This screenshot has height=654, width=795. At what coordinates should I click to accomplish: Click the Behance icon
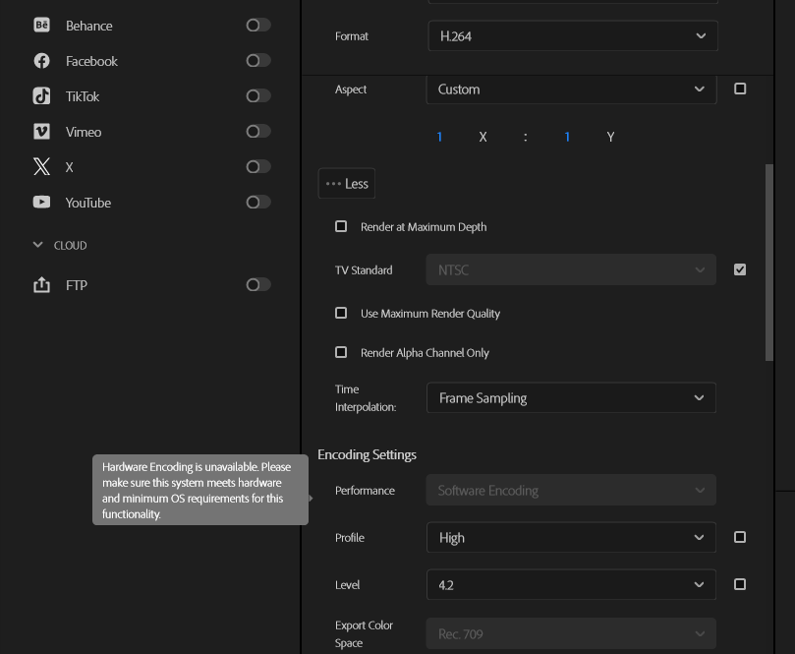point(41,25)
